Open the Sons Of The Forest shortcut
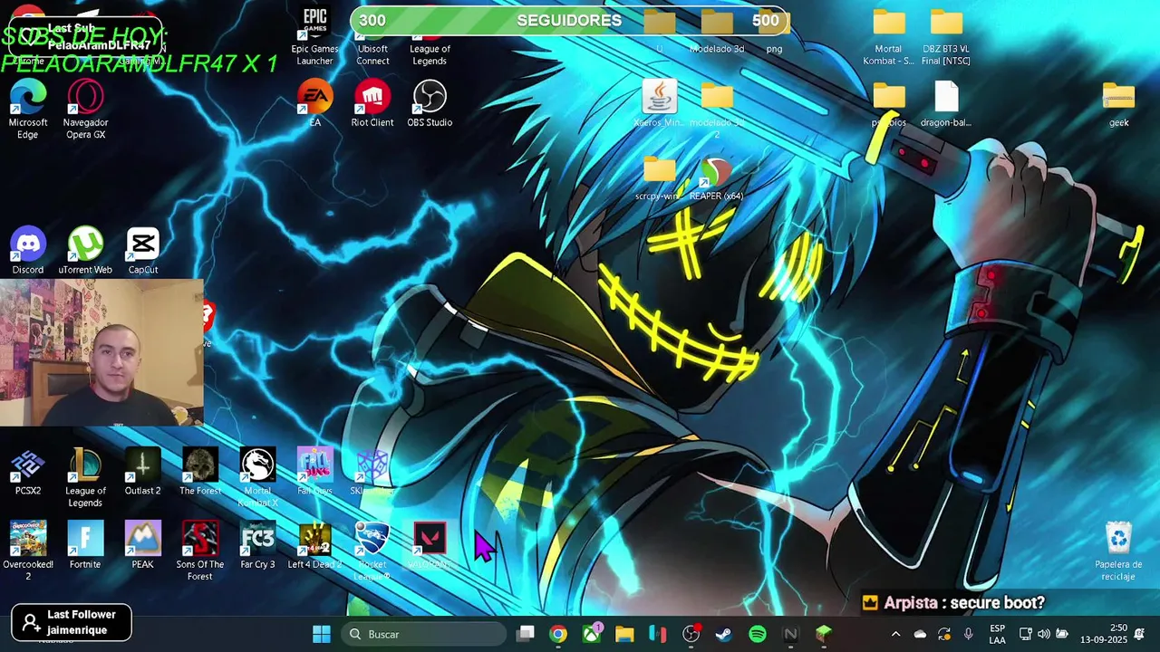Screen dimensions: 1160x652 point(200,551)
